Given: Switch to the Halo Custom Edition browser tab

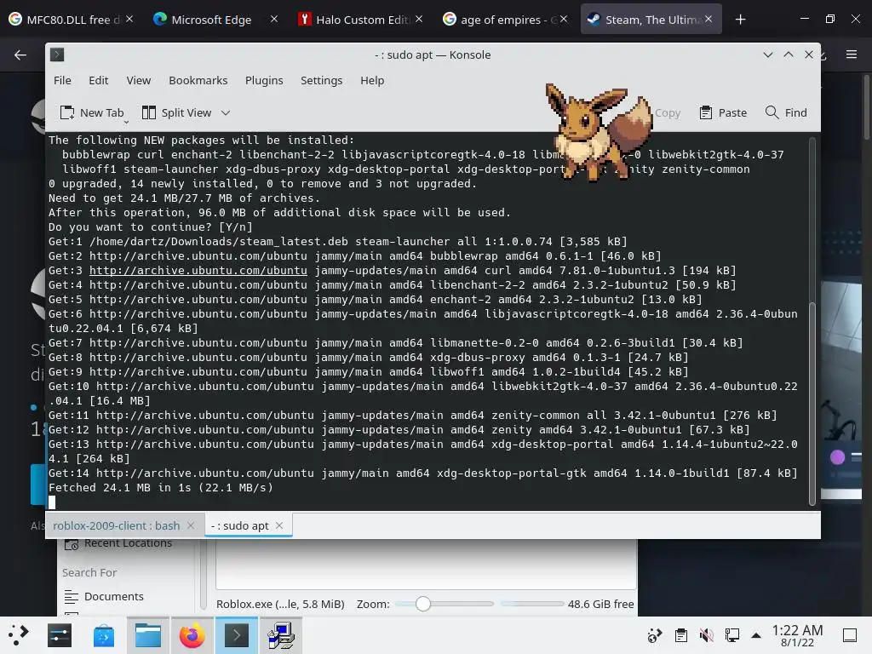Looking at the screenshot, I should [361, 20].
